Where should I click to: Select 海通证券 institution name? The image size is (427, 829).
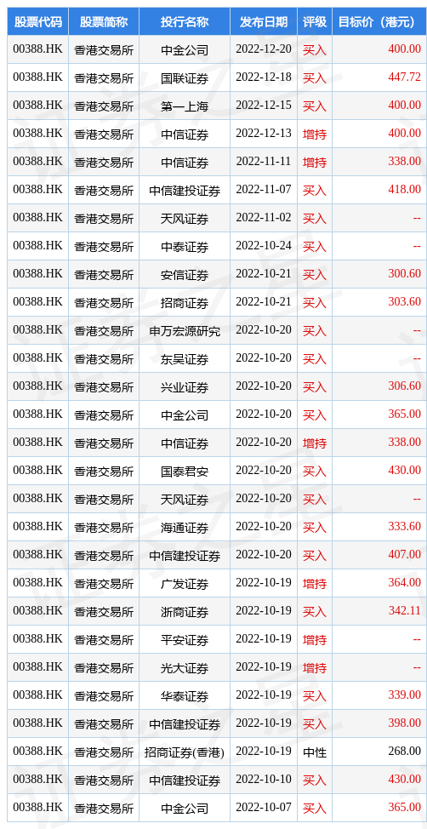click(x=185, y=527)
